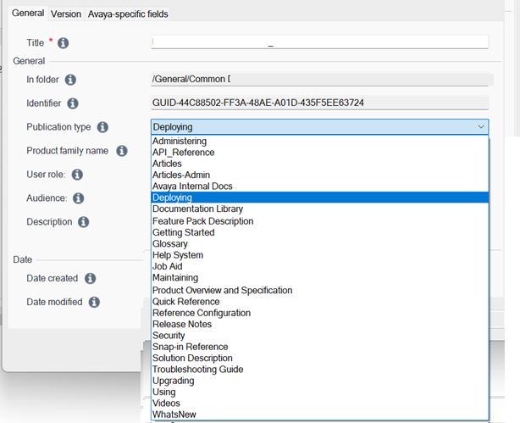Switch to the Version tab

66,14
